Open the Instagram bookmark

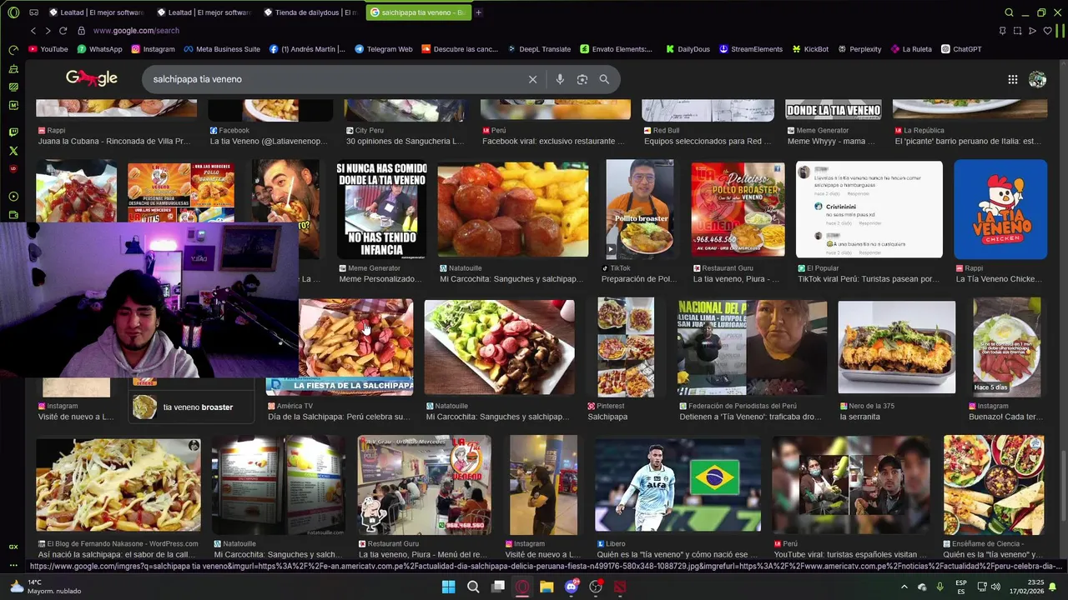(x=153, y=49)
